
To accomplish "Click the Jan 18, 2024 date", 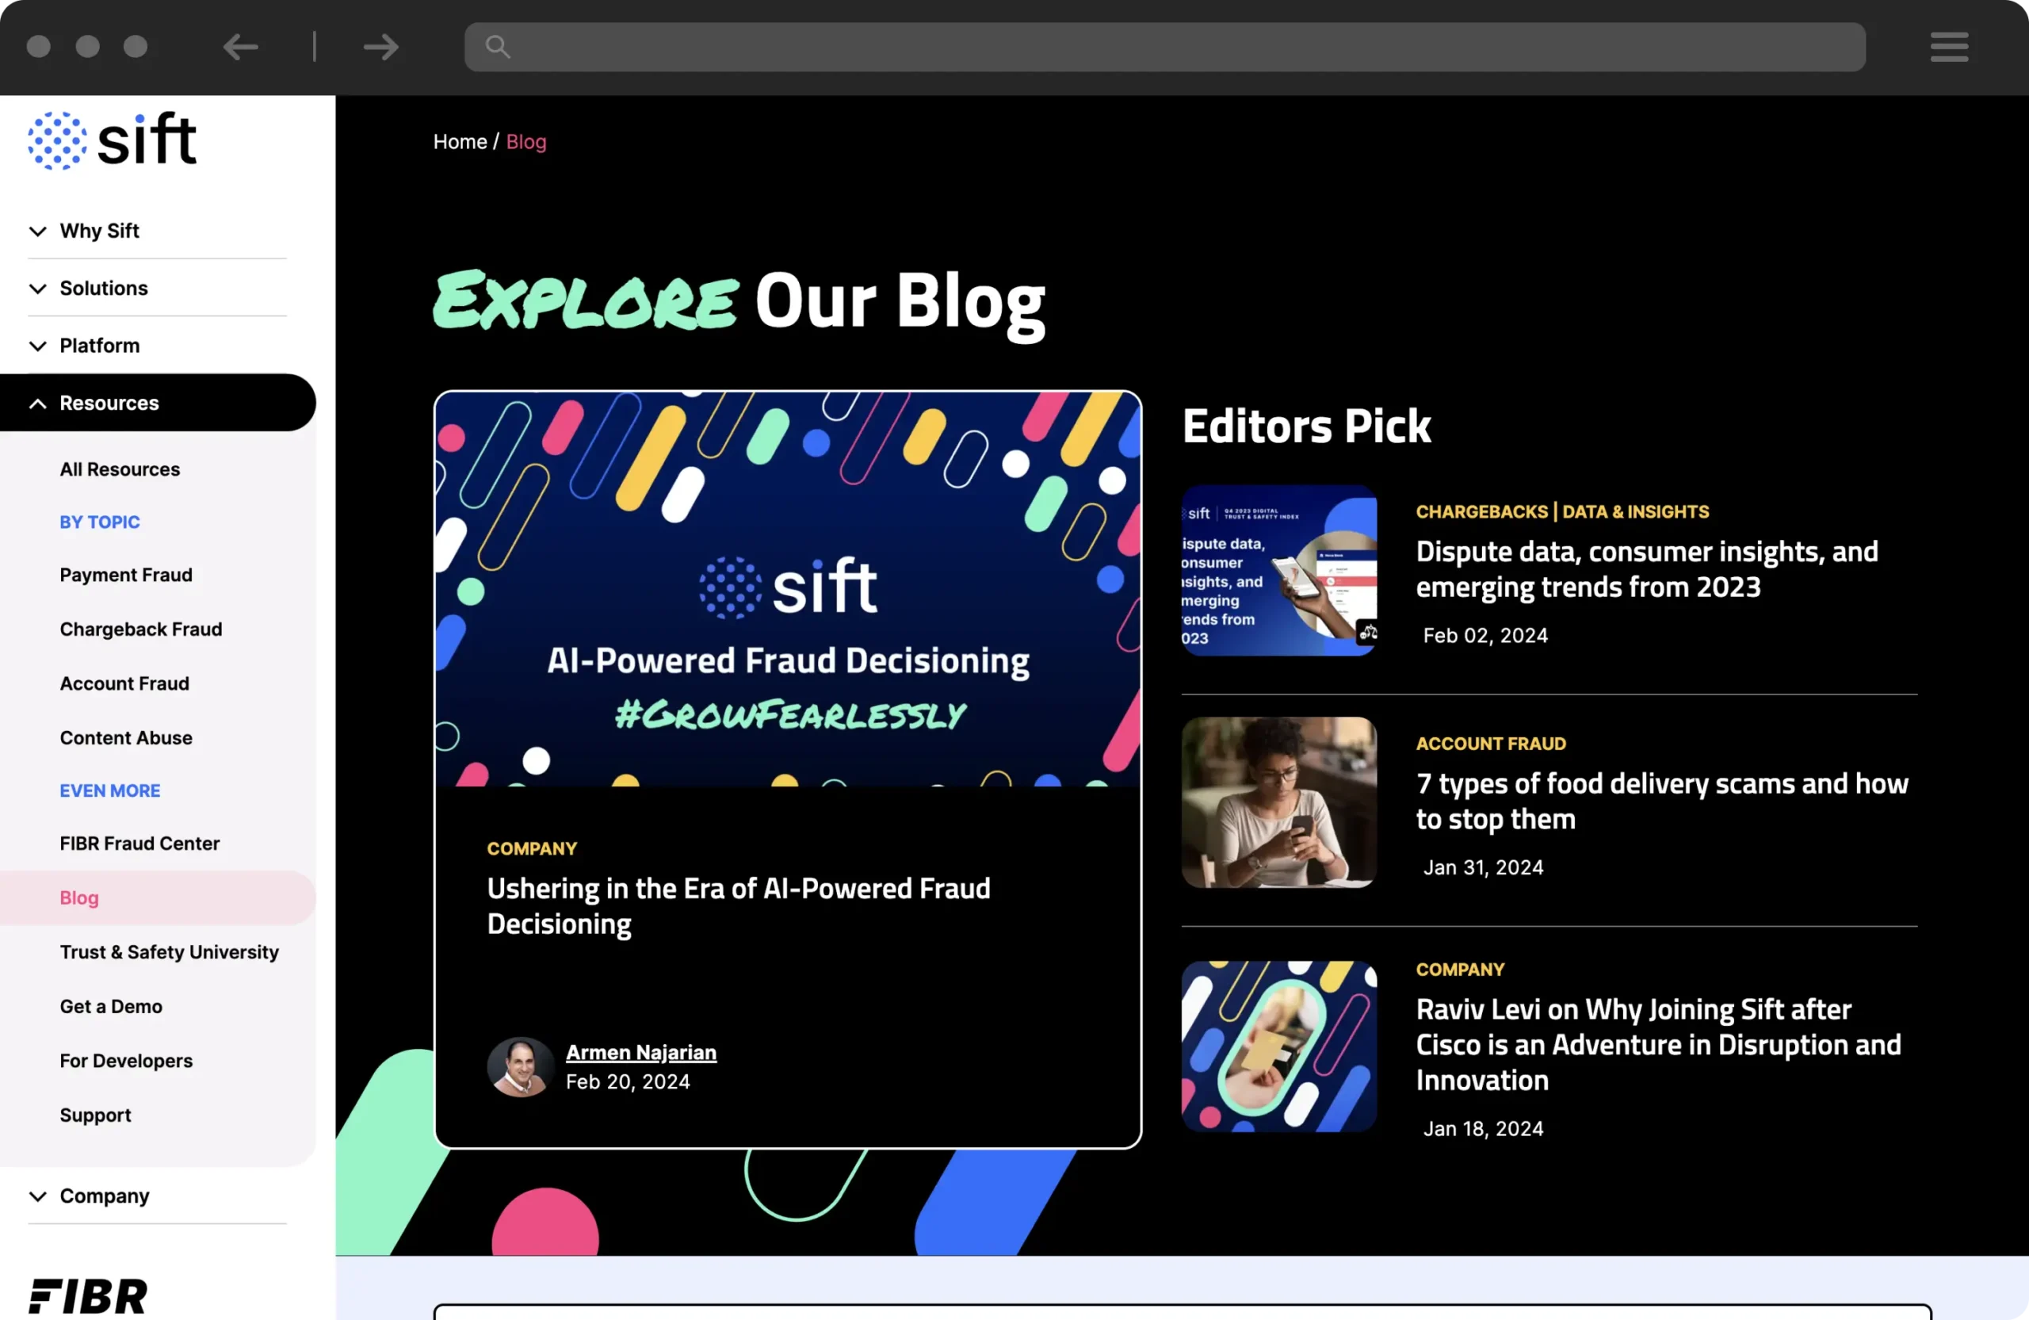I will tap(1483, 1129).
